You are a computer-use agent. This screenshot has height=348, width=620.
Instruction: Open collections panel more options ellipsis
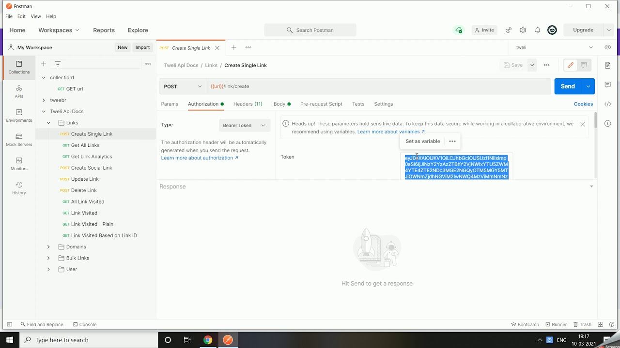coord(148,64)
